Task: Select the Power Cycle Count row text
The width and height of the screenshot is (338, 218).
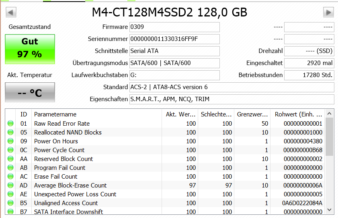Action: click(59, 150)
